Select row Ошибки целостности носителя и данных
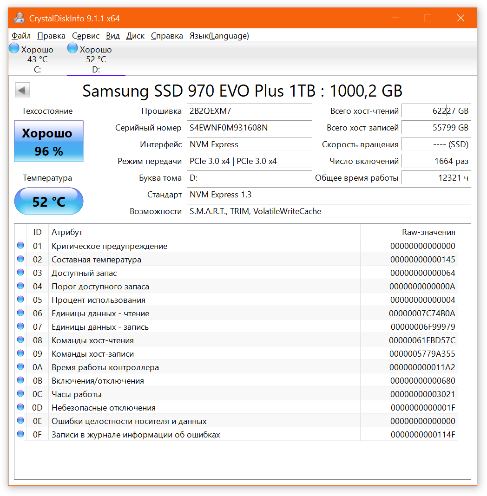487x496 pixels. [237, 421]
